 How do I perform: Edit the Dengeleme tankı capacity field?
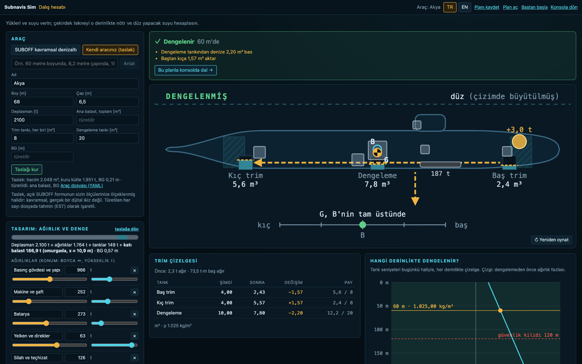click(x=107, y=138)
